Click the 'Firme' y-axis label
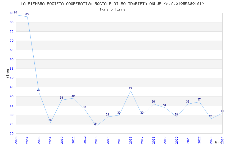The height and width of the screenshot is (145, 225). click(8, 73)
